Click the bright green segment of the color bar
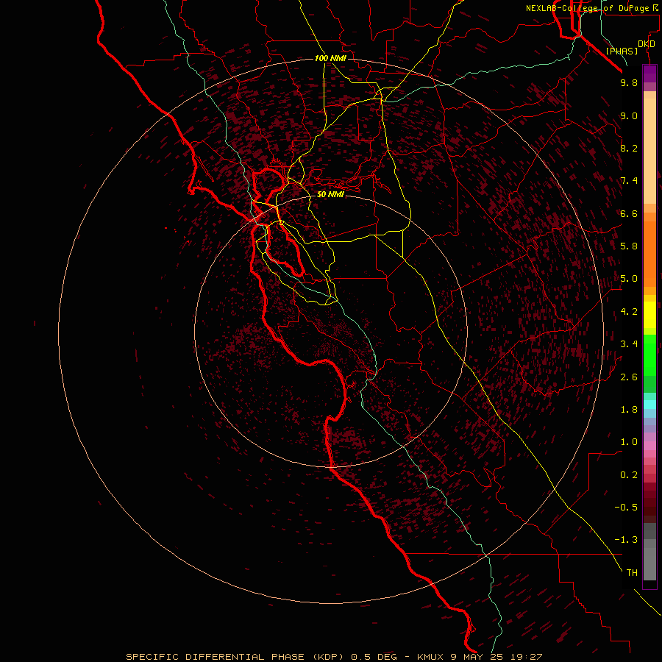Image resolution: width=662 pixels, height=662 pixels. click(649, 355)
